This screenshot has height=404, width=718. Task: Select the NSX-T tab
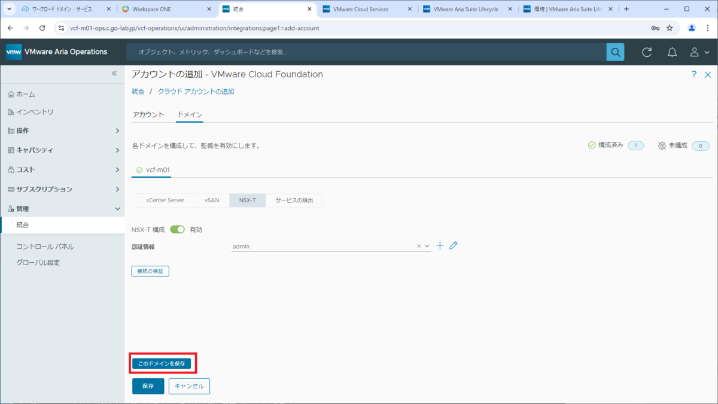(248, 201)
